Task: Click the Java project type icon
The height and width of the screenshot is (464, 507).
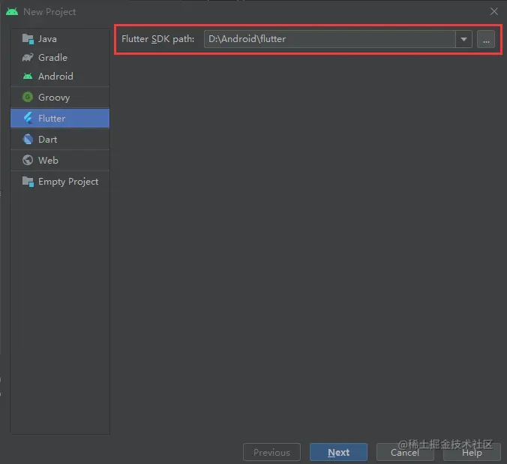Action: 28,39
